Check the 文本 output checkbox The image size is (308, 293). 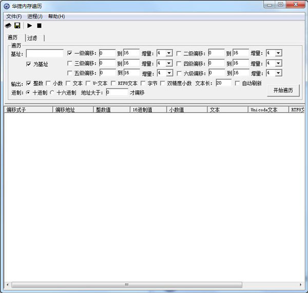[x=68, y=83]
